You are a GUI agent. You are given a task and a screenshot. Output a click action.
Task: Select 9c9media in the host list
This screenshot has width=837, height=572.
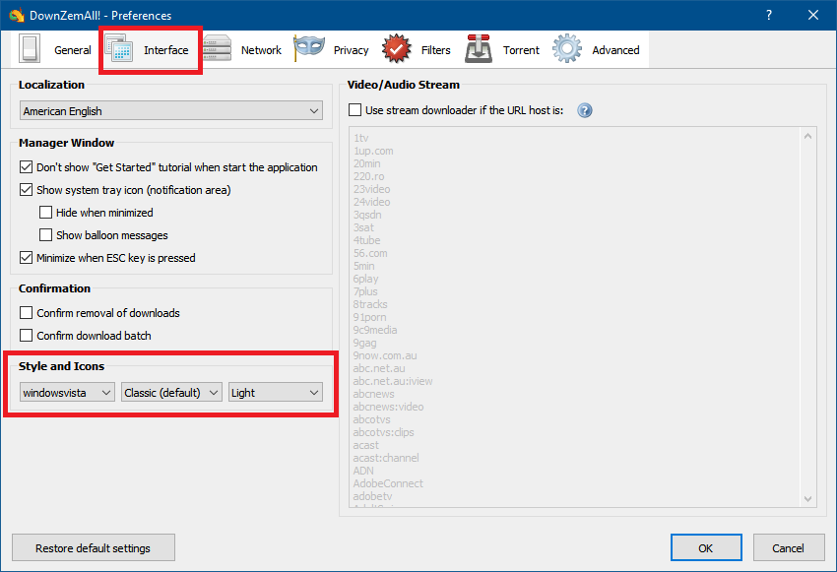(375, 330)
